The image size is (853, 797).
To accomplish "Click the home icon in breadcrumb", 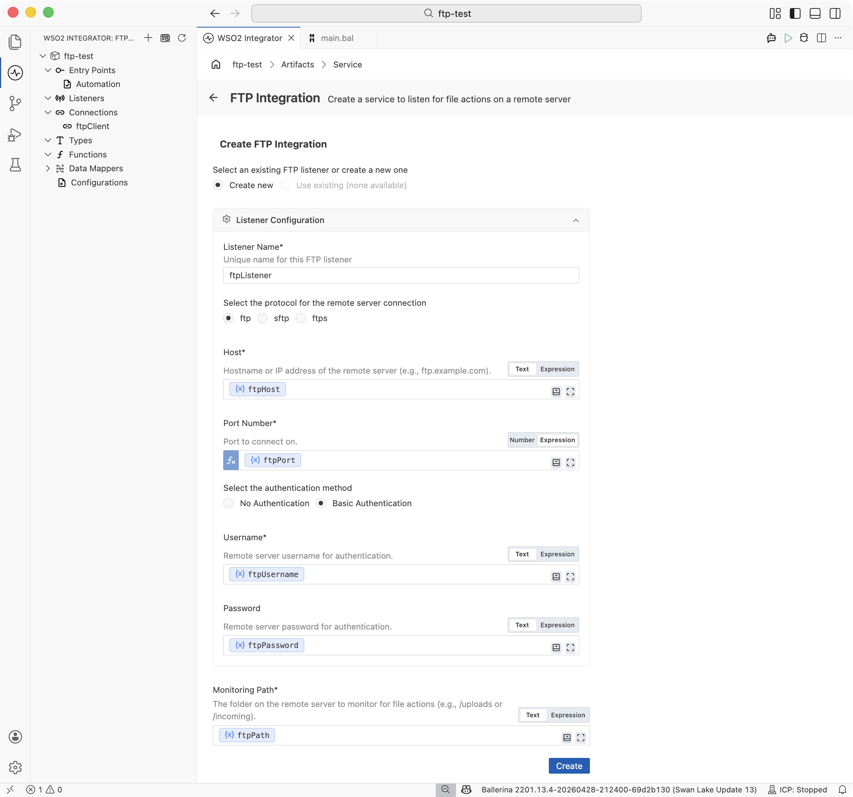I will 216,64.
